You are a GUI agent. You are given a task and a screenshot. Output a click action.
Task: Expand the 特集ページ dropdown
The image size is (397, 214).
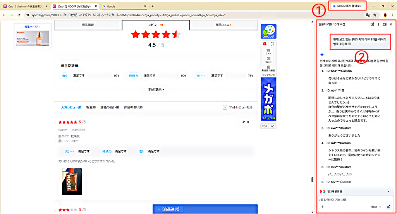tap(33, 27)
